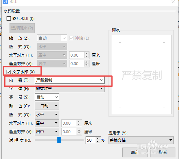Click the 取消 button
The height and width of the screenshot is (159, 179).
coord(163,152)
